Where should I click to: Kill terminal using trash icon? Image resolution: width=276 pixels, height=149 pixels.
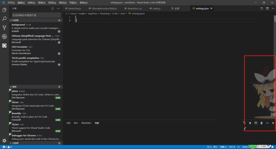click(x=261, y=123)
